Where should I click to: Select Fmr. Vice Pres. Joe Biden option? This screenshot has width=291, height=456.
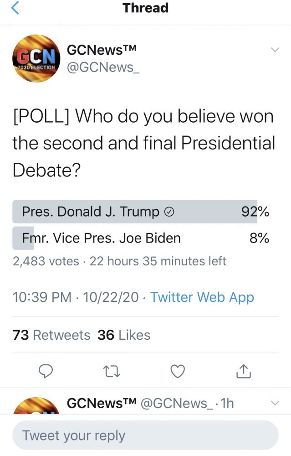coord(135,238)
